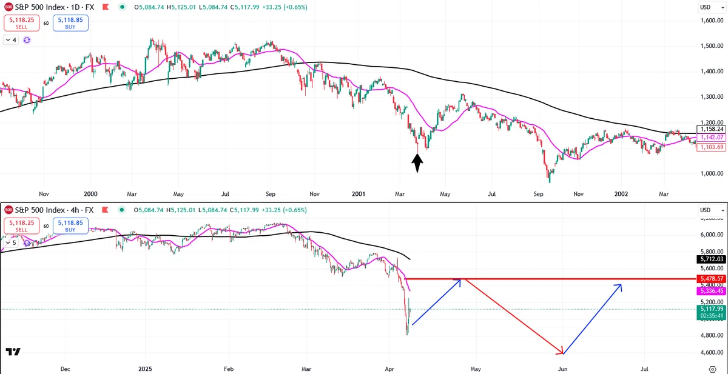Click the 4,600.00 label on the 4h price scale
The height and width of the screenshot is (374, 728).
coord(712,352)
